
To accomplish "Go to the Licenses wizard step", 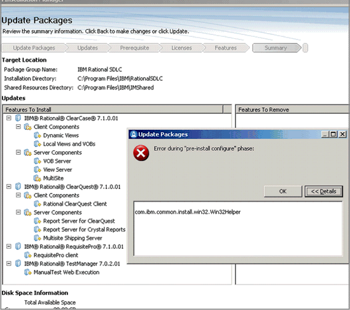I will pyautogui.click(x=181, y=48).
